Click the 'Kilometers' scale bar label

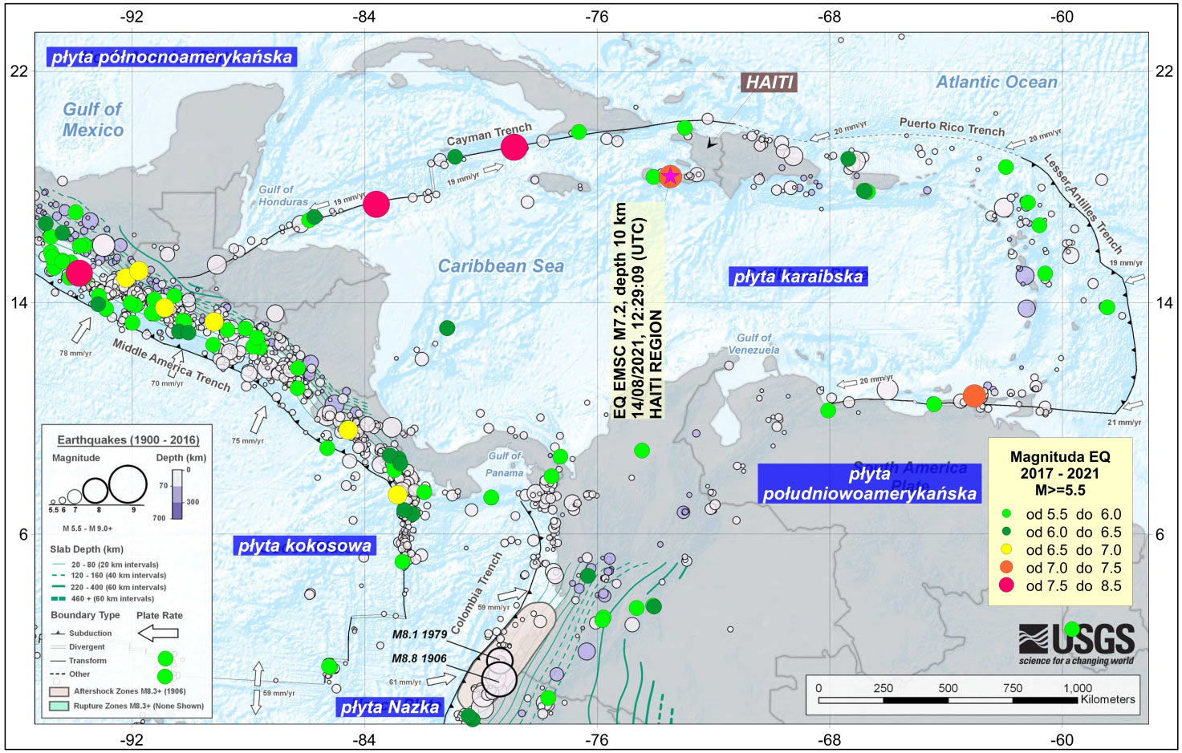pyautogui.click(x=1107, y=699)
